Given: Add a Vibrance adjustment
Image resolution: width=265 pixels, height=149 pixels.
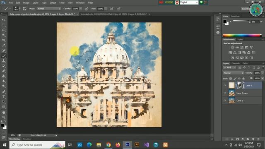Looking at the screenshot, I should coord(251,48).
